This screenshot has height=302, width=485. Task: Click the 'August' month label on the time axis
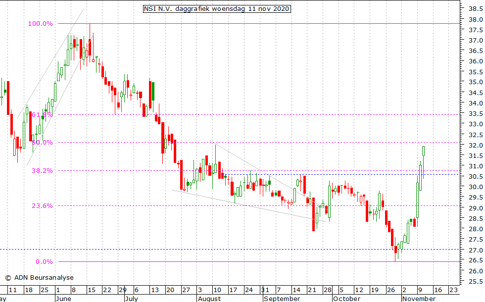click(x=209, y=299)
